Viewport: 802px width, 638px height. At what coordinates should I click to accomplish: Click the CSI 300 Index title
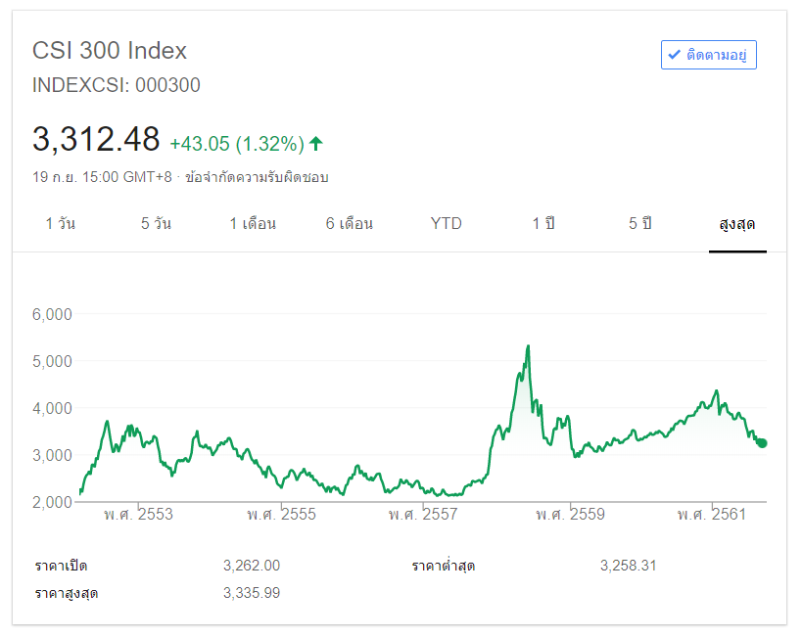(110, 51)
